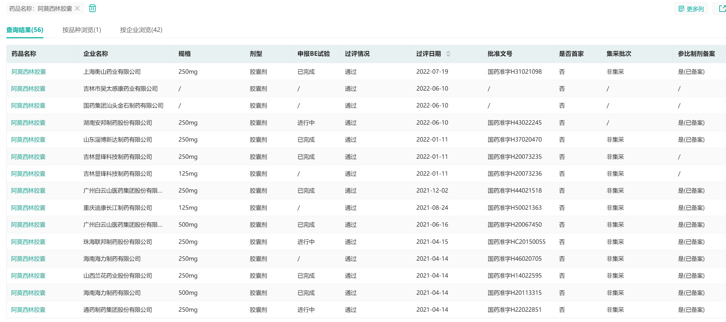Image resolution: width=726 pixels, height=322 pixels.
Task: Click the export icon at top right
Action: tap(722, 9)
